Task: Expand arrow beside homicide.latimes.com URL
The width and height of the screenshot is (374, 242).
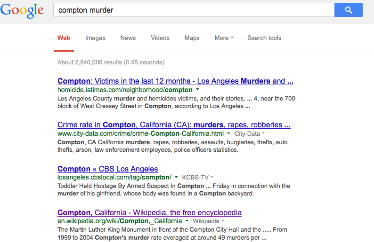Action: (x=197, y=90)
